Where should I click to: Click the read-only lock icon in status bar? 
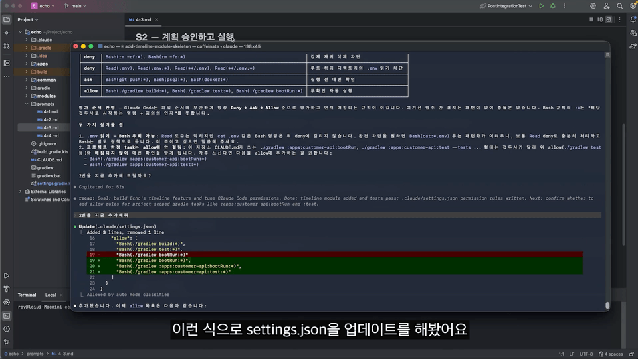coord(631,354)
